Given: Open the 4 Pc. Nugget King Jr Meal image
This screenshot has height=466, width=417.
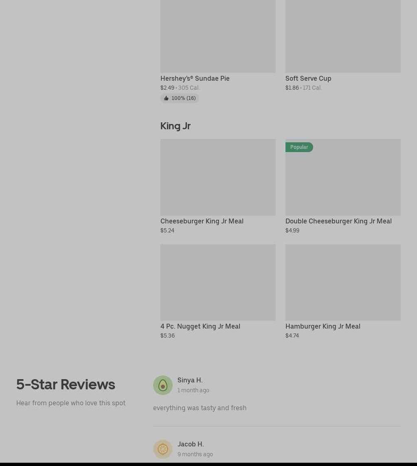Looking at the screenshot, I should (x=218, y=283).
